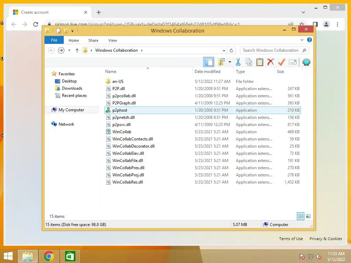Click the Rename toolbar icon
Screen dimensions: 351x263
(x=293, y=62)
